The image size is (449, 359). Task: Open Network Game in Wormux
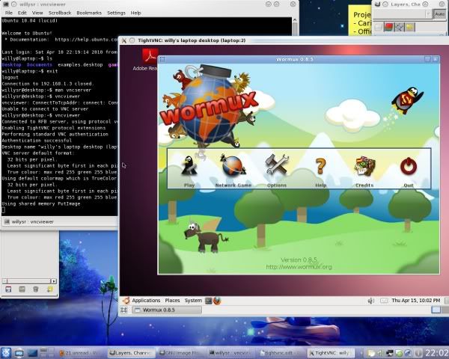(233, 170)
